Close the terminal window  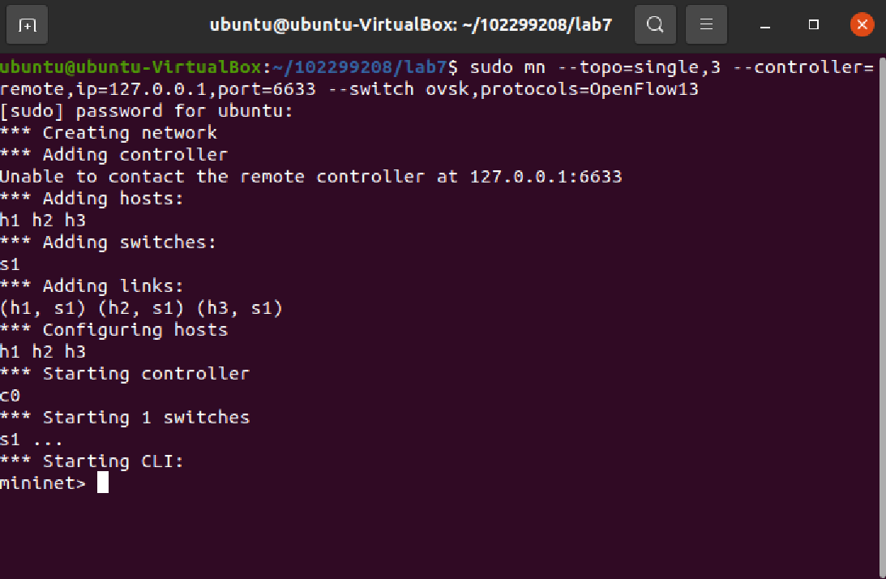pos(862,25)
